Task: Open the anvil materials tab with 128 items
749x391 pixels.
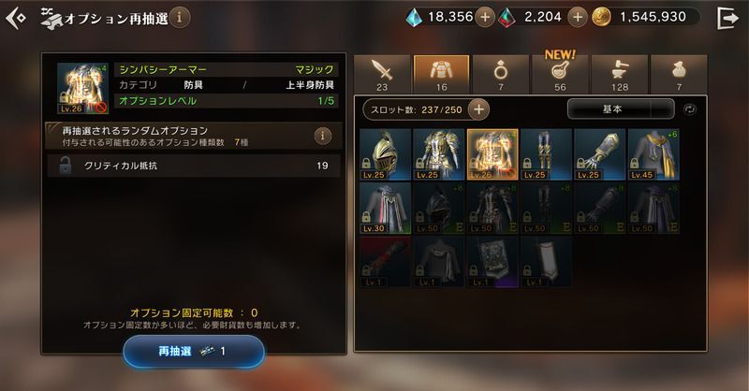Action: pyautogui.click(x=620, y=74)
